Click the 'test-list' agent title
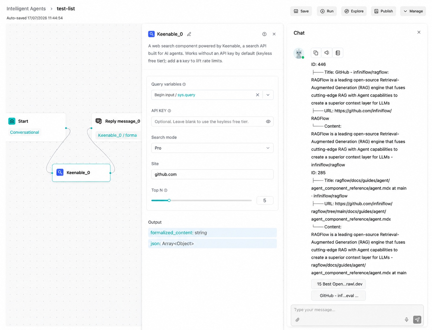Viewport: 432px width, 330px height. click(x=66, y=9)
